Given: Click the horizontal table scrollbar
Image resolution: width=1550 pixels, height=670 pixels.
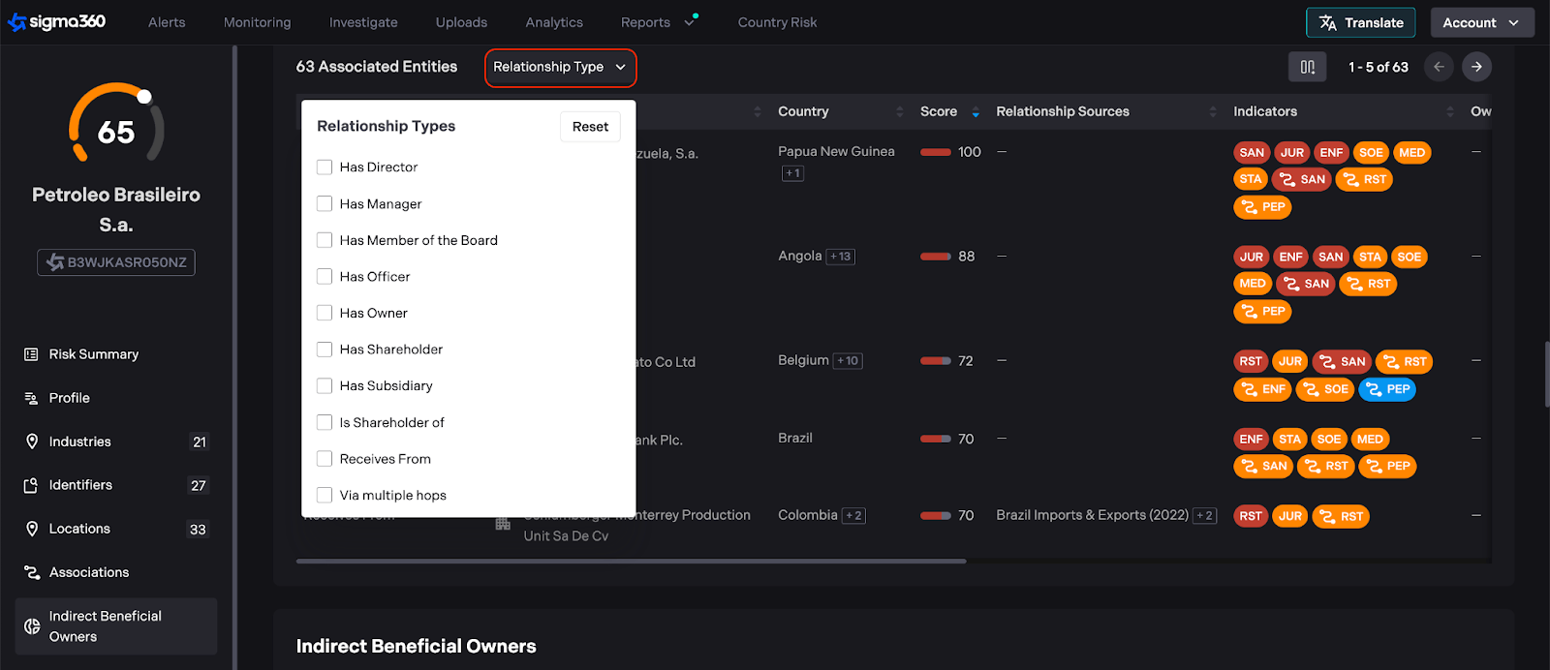Looking at the screenshot, I should coord(631,561).
